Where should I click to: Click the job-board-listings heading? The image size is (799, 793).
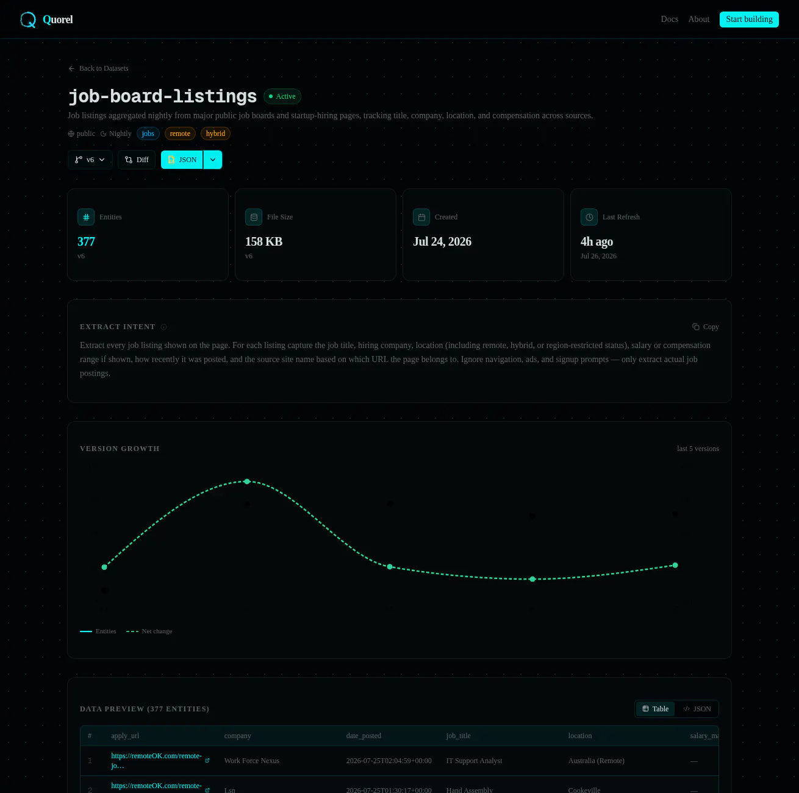[162, 96]
